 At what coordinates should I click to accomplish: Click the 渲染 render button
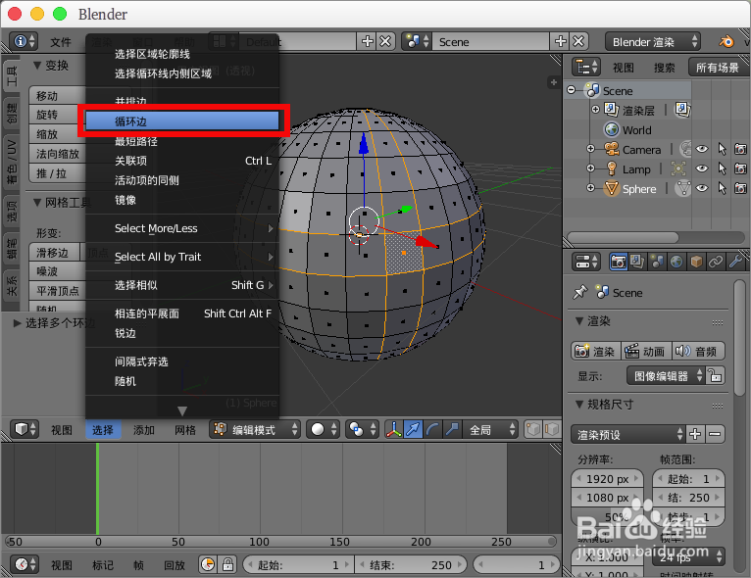click(596, 351)
